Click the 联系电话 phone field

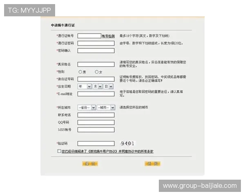[x=96, y=115]
